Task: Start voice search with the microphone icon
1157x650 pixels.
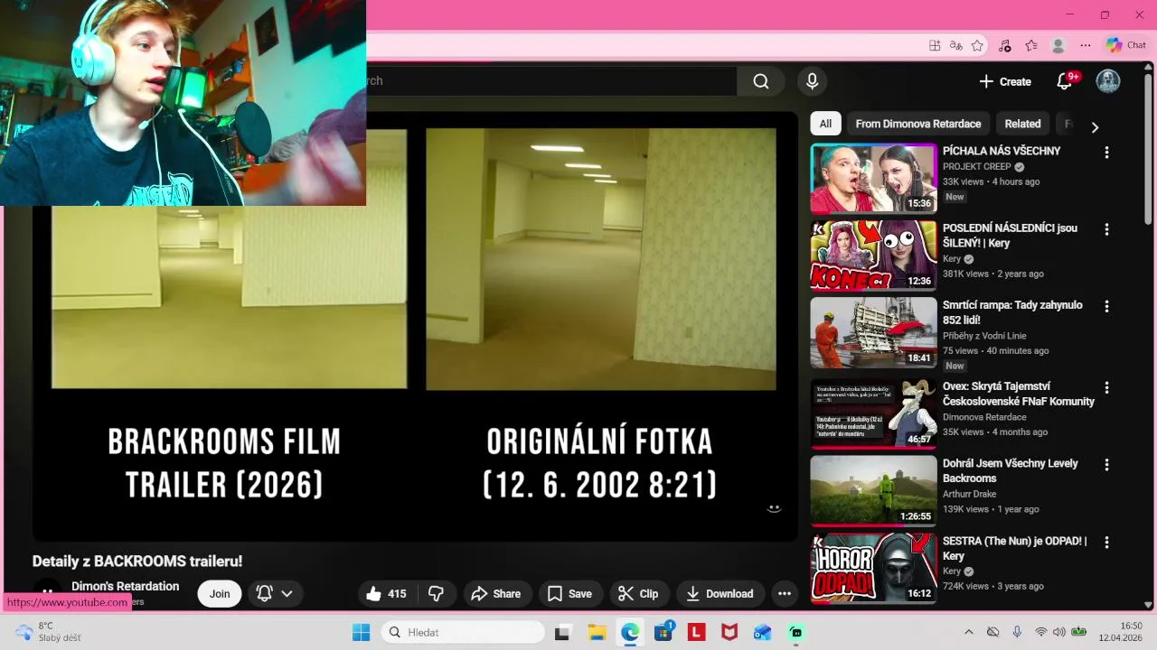Action: pyautogui.click(x=812, y=81)
